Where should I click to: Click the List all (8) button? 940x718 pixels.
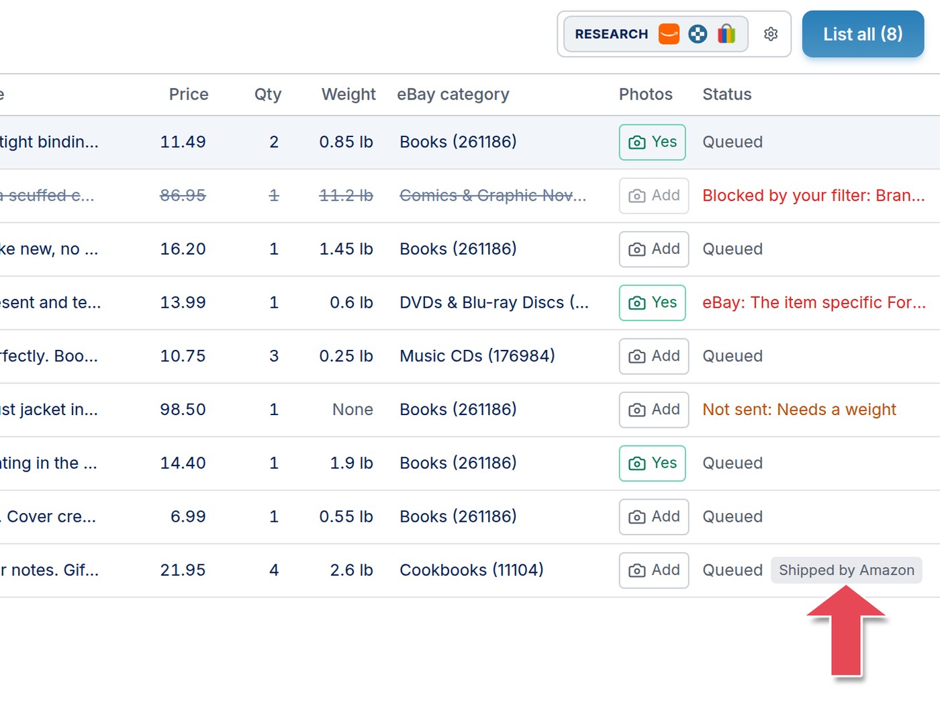coord(863,34)
